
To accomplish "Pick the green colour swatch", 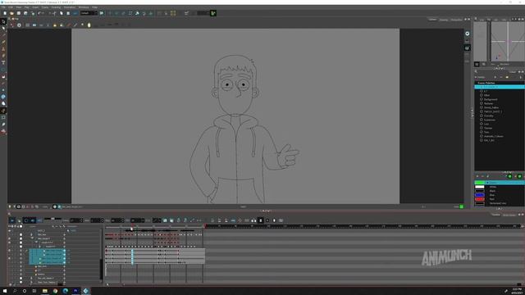I will click(479, 183).
